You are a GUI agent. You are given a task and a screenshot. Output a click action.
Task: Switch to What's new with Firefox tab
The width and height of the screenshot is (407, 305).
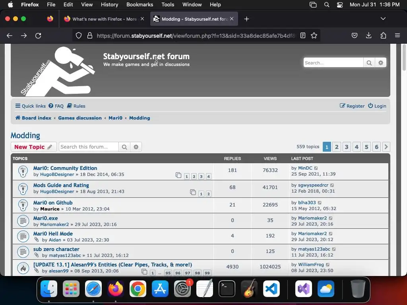[x=105, y=19]
